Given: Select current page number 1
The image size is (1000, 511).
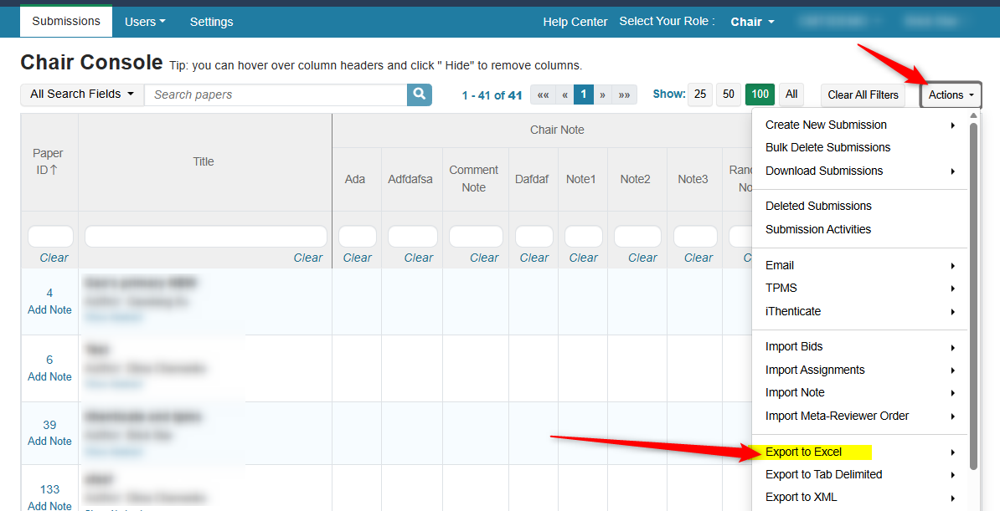Looking at the screenshot, I should 584,95.
